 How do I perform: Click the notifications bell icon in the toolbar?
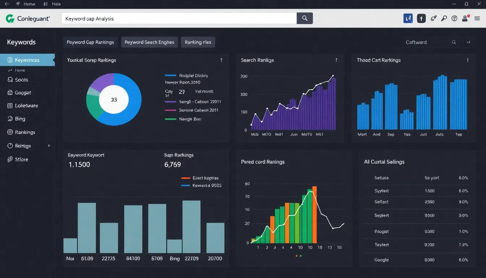454,18
